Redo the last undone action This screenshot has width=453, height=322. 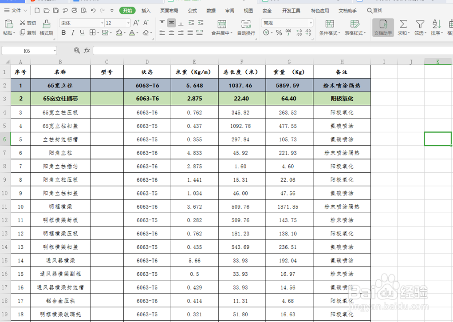[102, 11]
